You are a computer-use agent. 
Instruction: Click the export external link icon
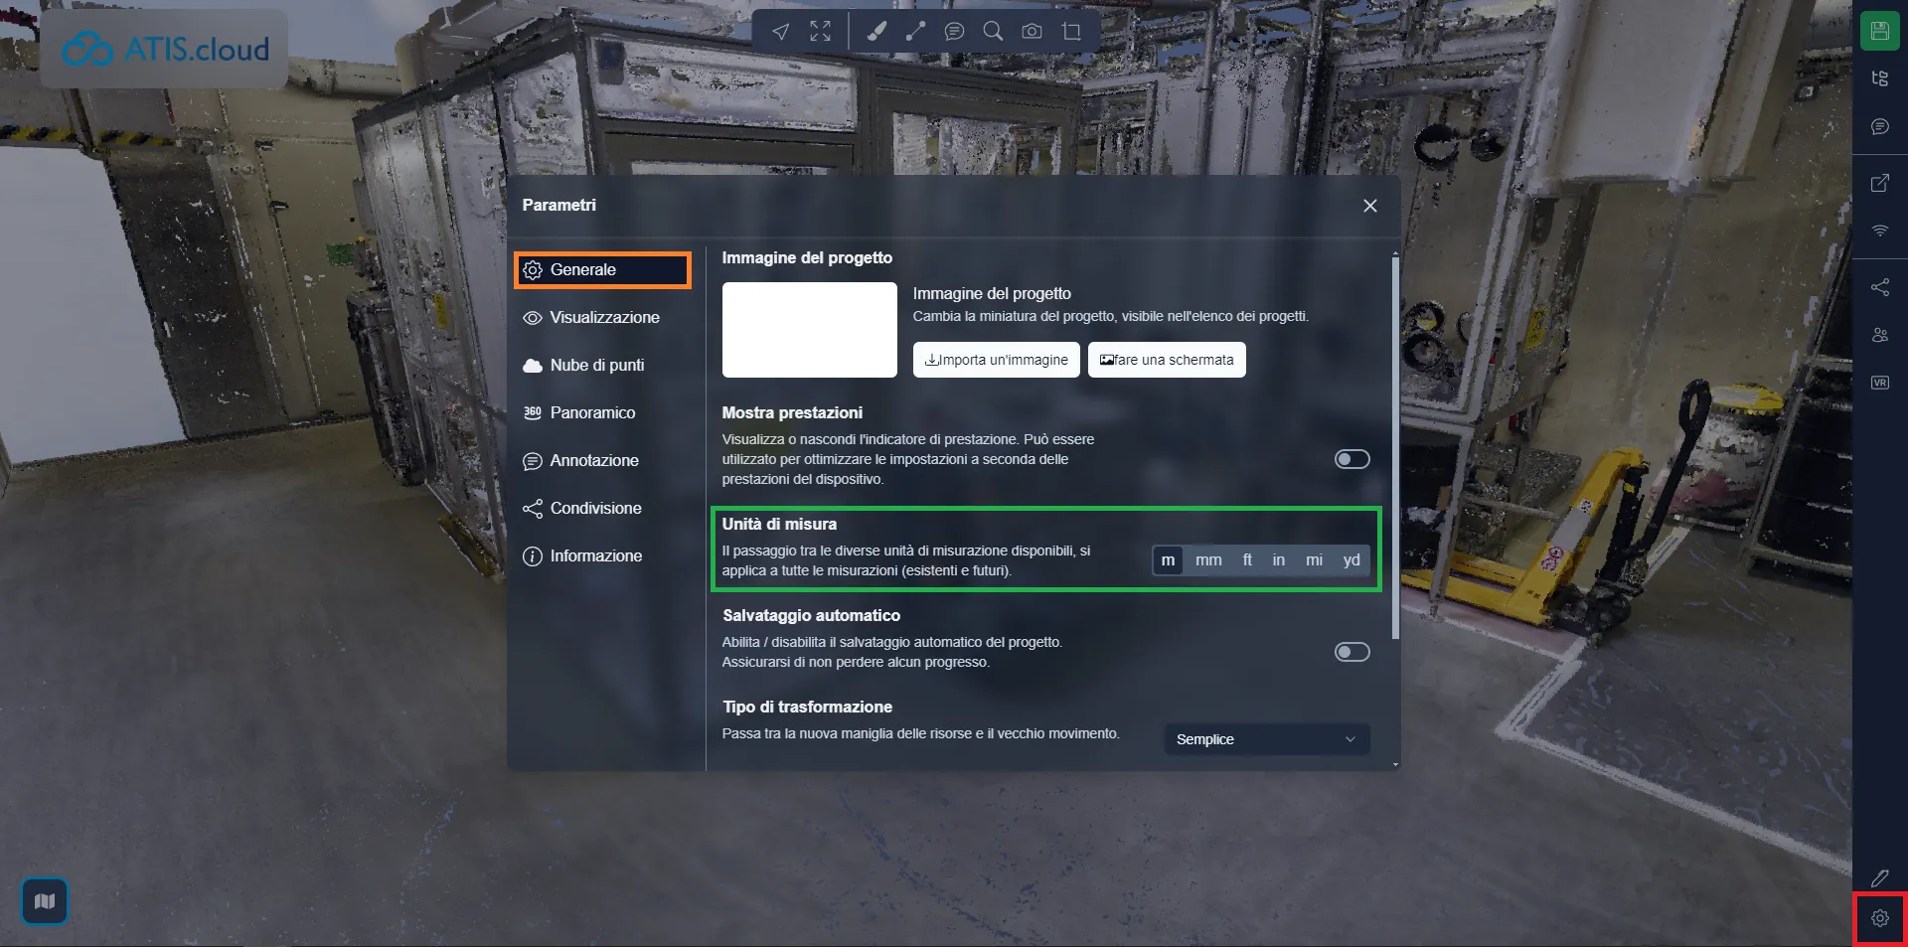click(1879, 183)
